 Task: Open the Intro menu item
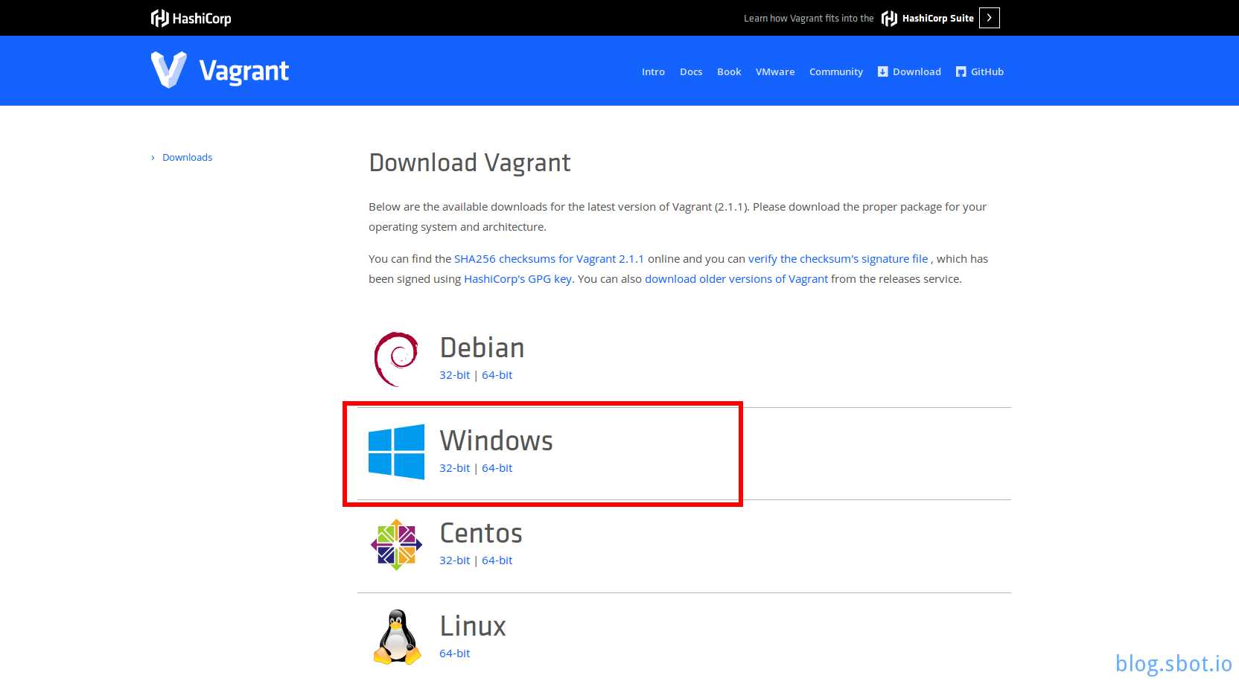[653, 71]
